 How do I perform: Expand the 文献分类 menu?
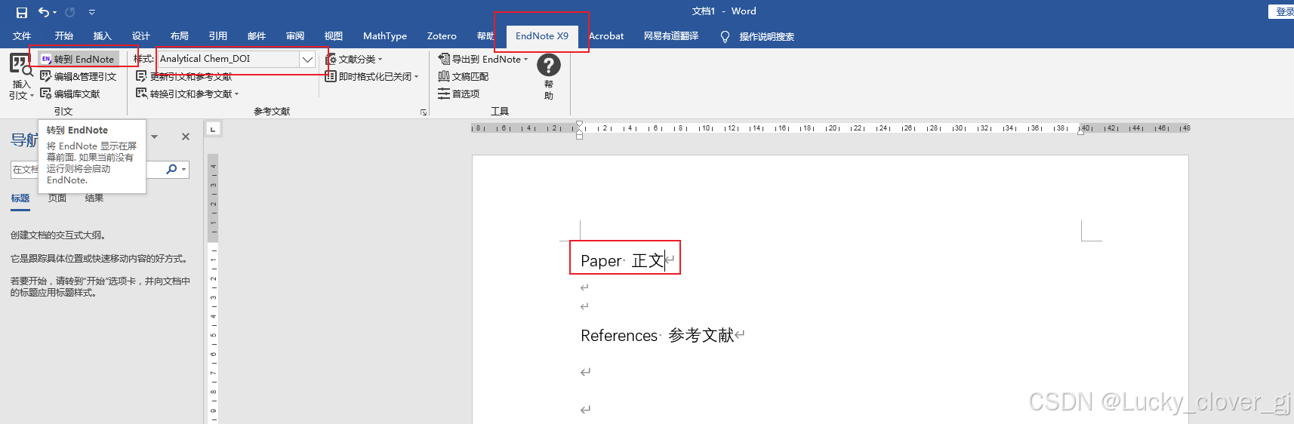[x=354, y=59]
